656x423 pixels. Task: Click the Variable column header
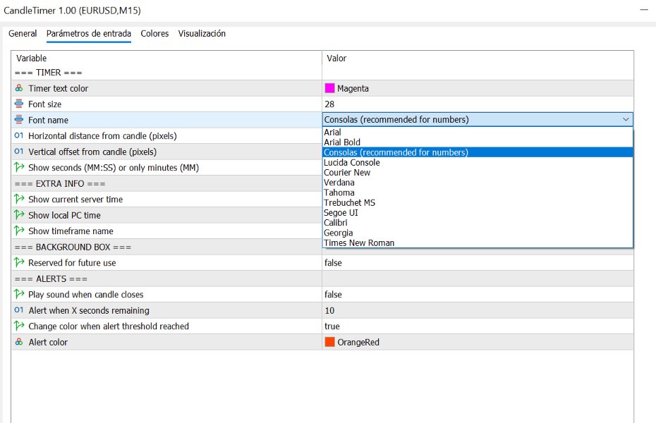click(x=31, y=58)
